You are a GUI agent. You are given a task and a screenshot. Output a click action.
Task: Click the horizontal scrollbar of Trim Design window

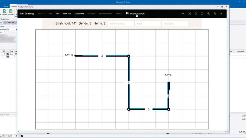click(x=122, y=132)
